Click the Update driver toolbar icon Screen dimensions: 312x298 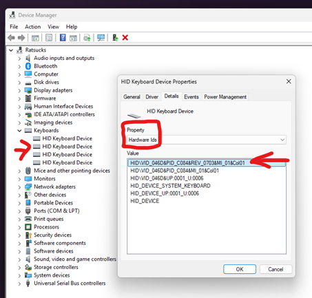tap(87, 38)
